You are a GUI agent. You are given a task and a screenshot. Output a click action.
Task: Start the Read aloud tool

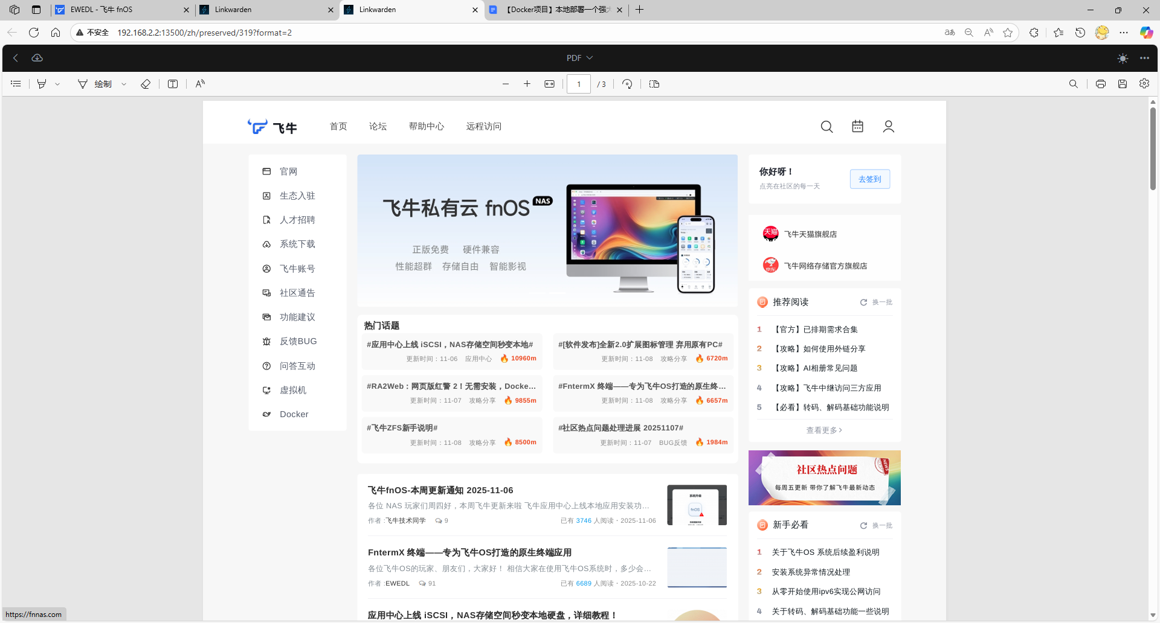(200, 84)
